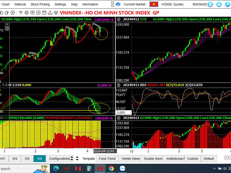Click the Default template button
231x173 pixels.
(x=209, y=159)
